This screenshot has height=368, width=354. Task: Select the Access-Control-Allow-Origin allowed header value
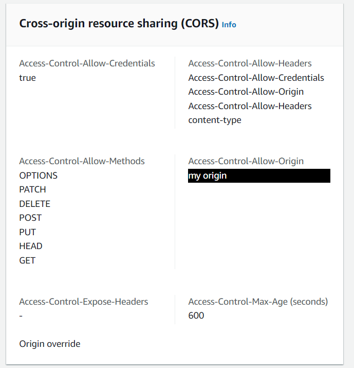[246, 92]
